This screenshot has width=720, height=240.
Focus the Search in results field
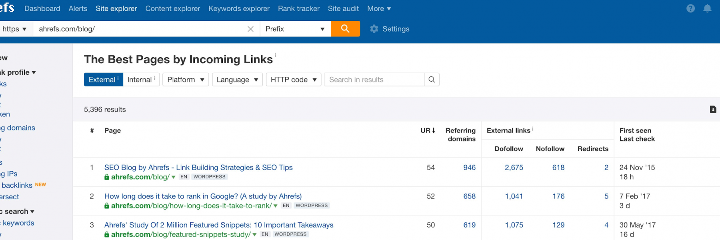(x=374, y=80)
